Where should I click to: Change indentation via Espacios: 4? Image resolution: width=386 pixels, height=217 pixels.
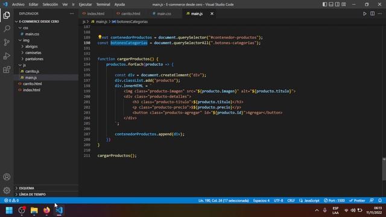click(261, 201)
